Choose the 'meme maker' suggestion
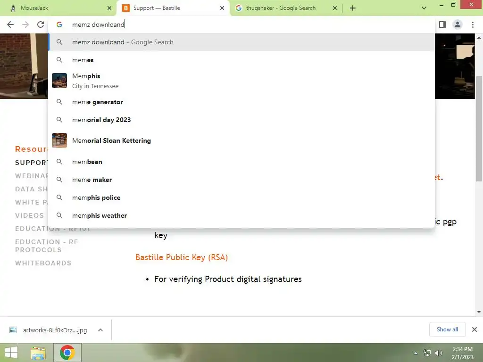This screenshot has height=362, width=483. point(241,180)
